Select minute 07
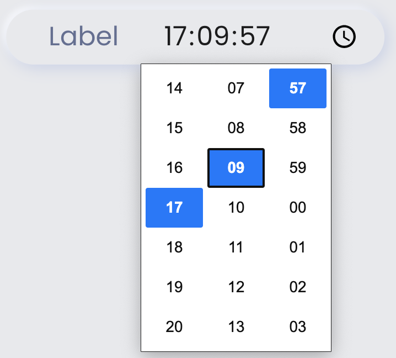This screenshot has height=358, width=396. coord(236,88)
